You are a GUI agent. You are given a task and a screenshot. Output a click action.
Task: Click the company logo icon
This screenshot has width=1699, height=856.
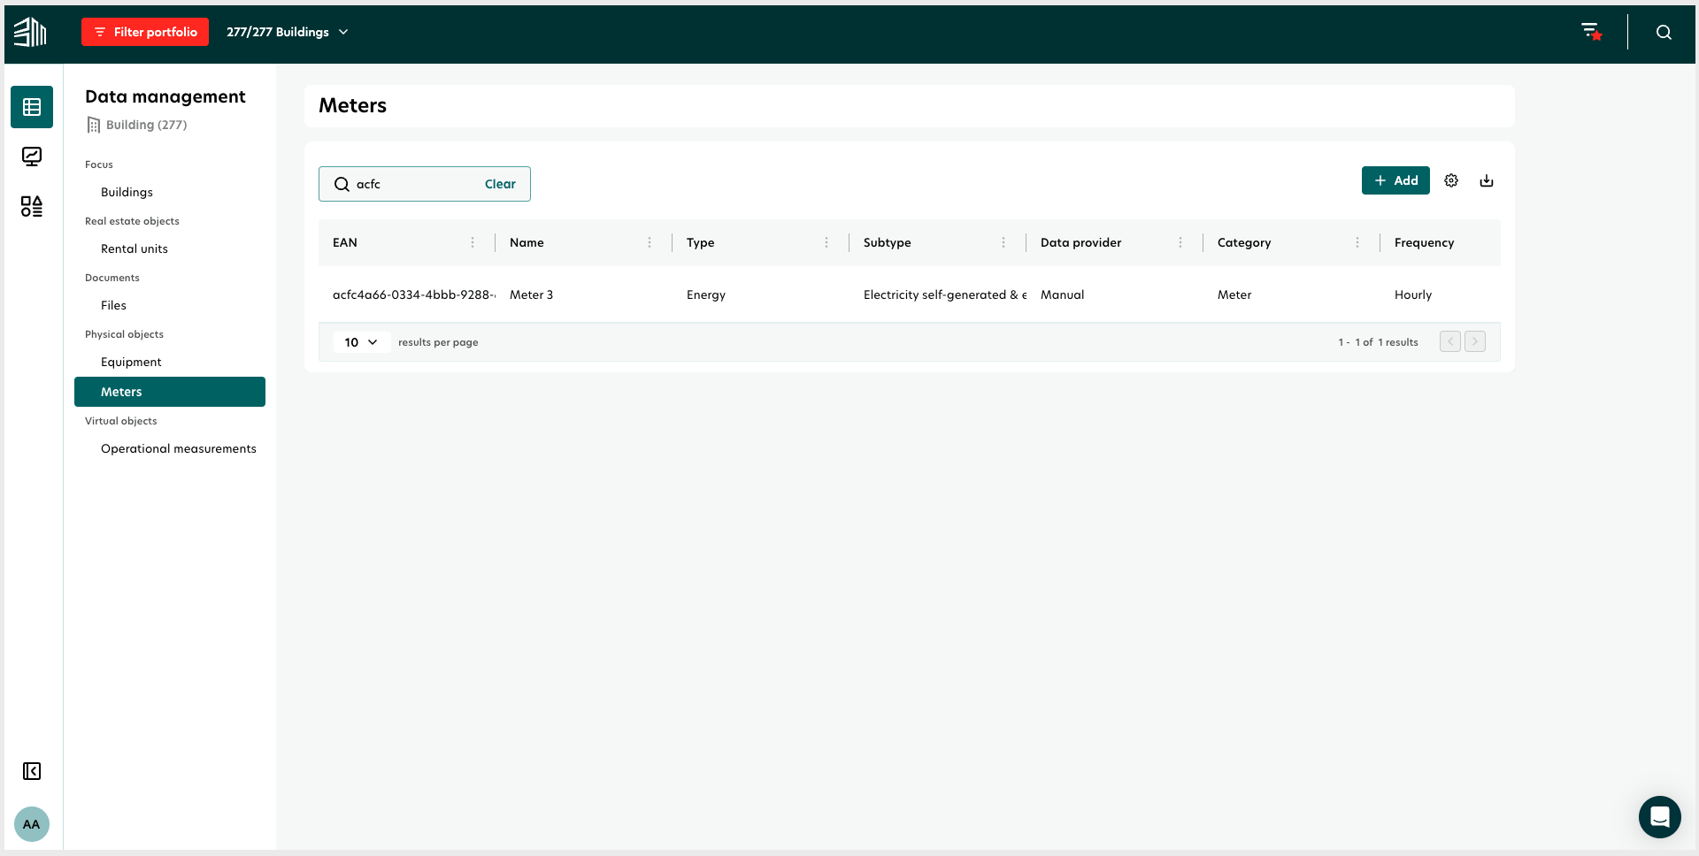[x=30, y=32]
